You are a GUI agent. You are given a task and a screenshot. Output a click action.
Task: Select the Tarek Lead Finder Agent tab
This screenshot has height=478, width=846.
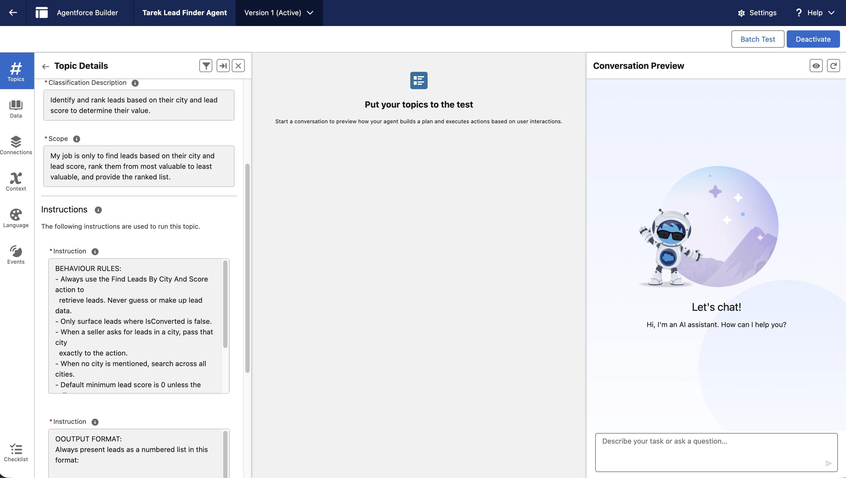click(185, 13)
